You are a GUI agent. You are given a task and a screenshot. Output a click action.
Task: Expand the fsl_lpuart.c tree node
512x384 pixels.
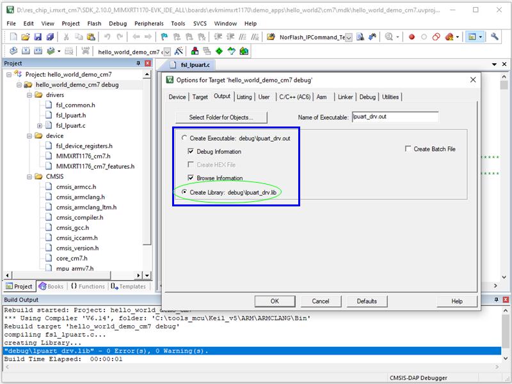40,125
